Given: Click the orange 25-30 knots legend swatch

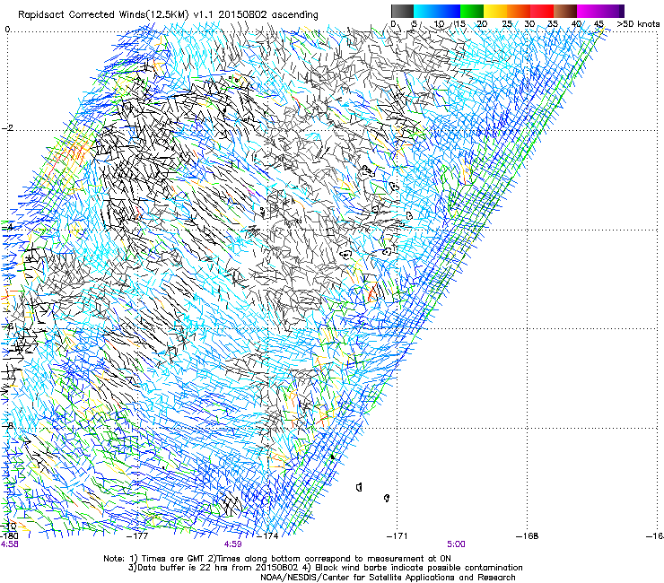Looking at the screenshot, I should [519, 11].
